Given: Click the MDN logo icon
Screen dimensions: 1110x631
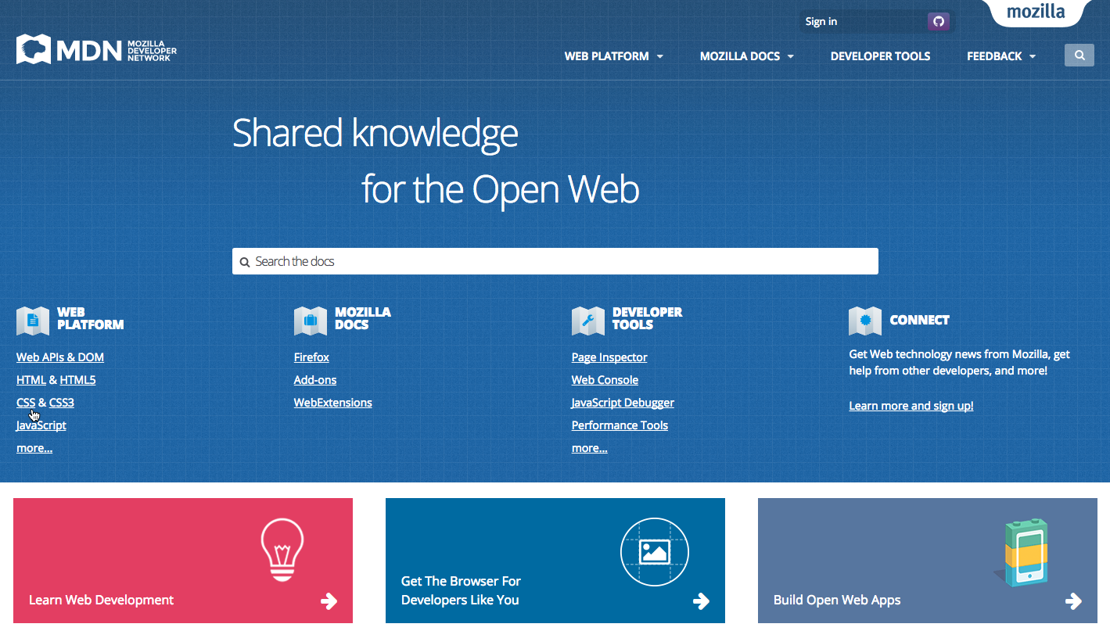Looking at the screenshot, I should [34, 49].
